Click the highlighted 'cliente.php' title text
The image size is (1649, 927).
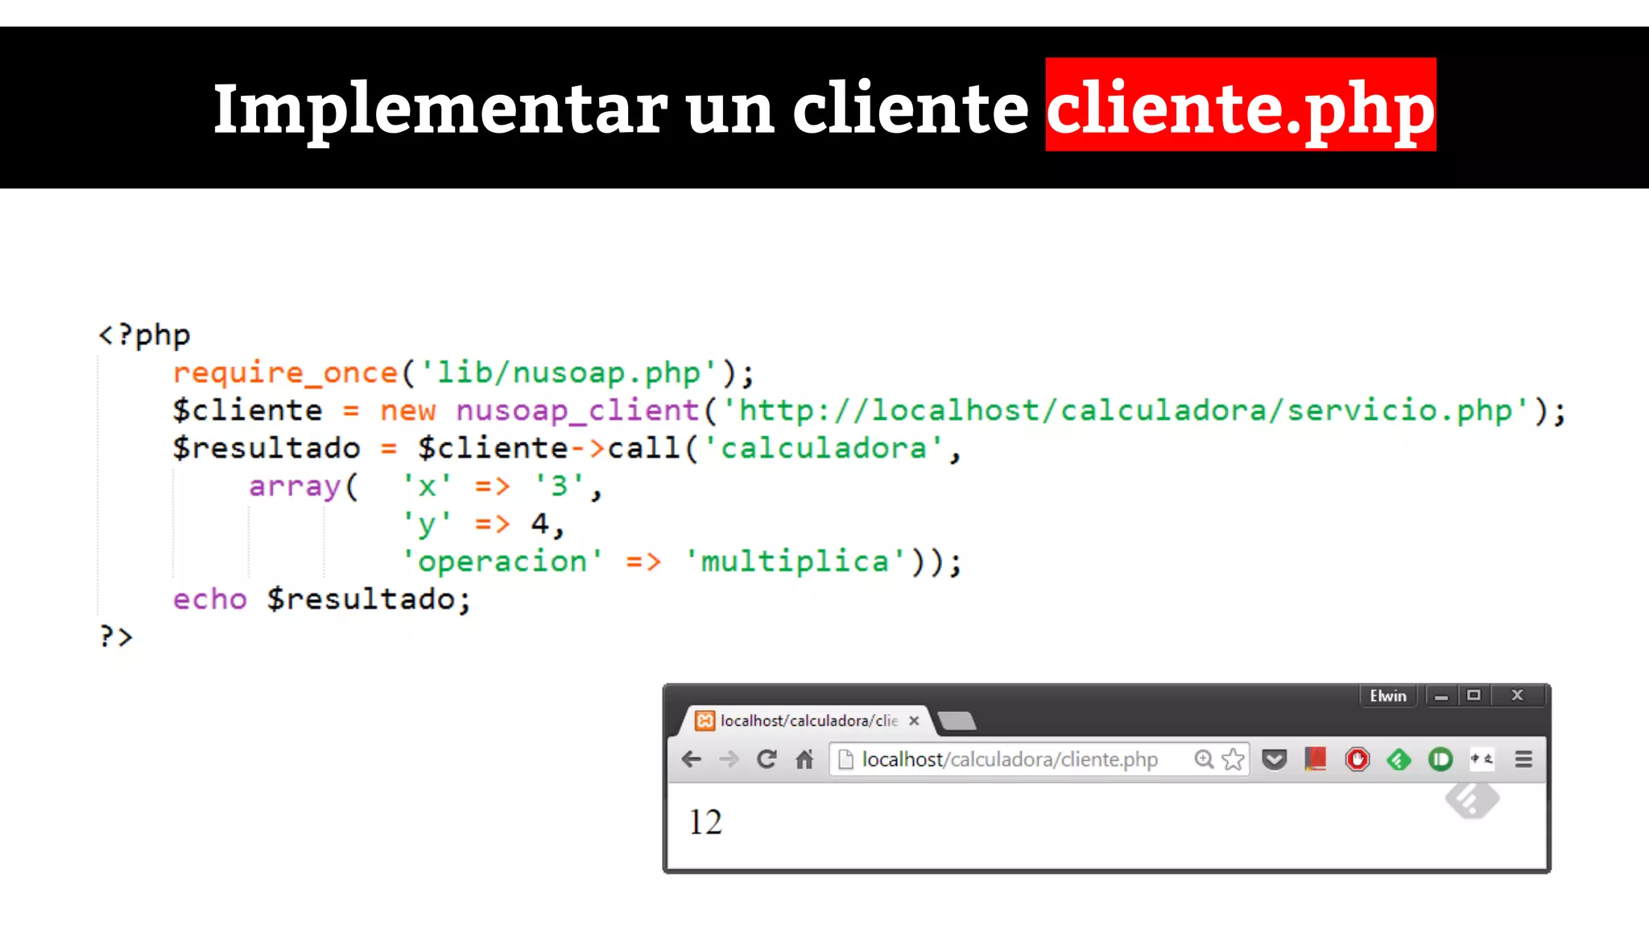1241,105
